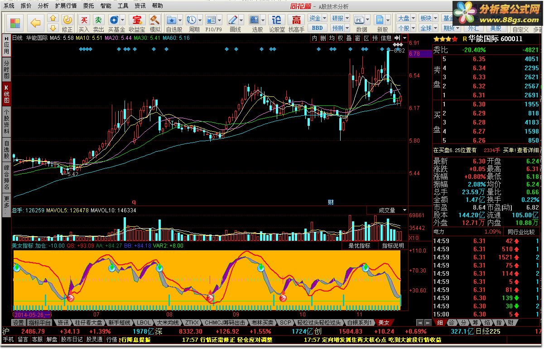544x349 pixels.
Task: Open the 系统 menu
Action: [9, 6]
